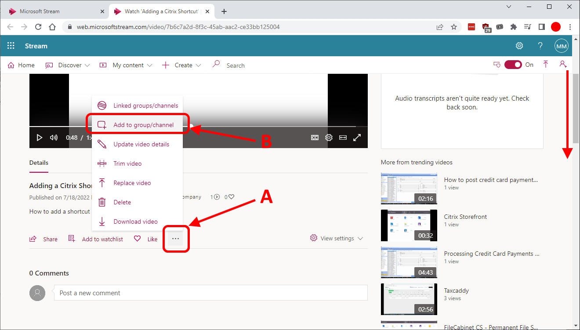Open the Chrome three-dot menu
This screenshot has width=580, height=330.
[570, 27]
